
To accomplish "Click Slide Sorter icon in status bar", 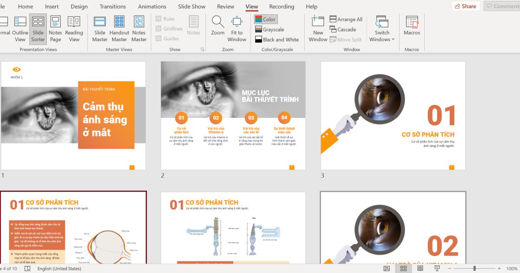I will [403, 269].
